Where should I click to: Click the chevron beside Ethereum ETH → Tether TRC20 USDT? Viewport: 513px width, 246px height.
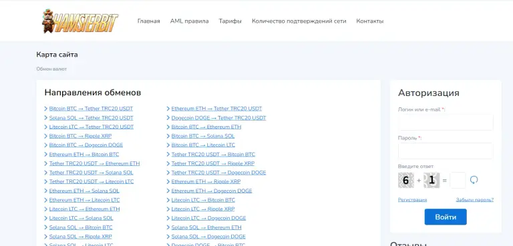168,109
